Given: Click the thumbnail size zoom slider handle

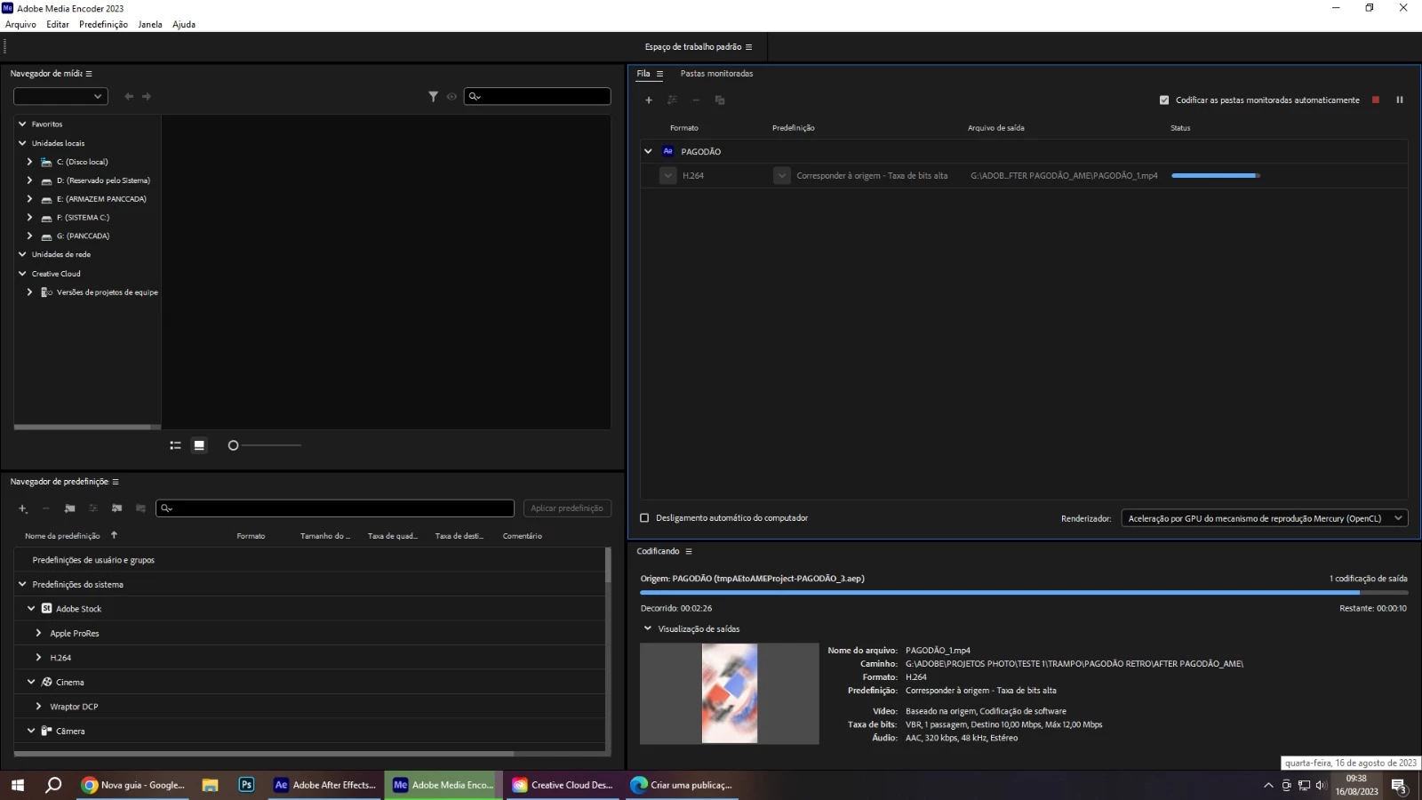Looking at the screenshot, I should pos(233,445).
